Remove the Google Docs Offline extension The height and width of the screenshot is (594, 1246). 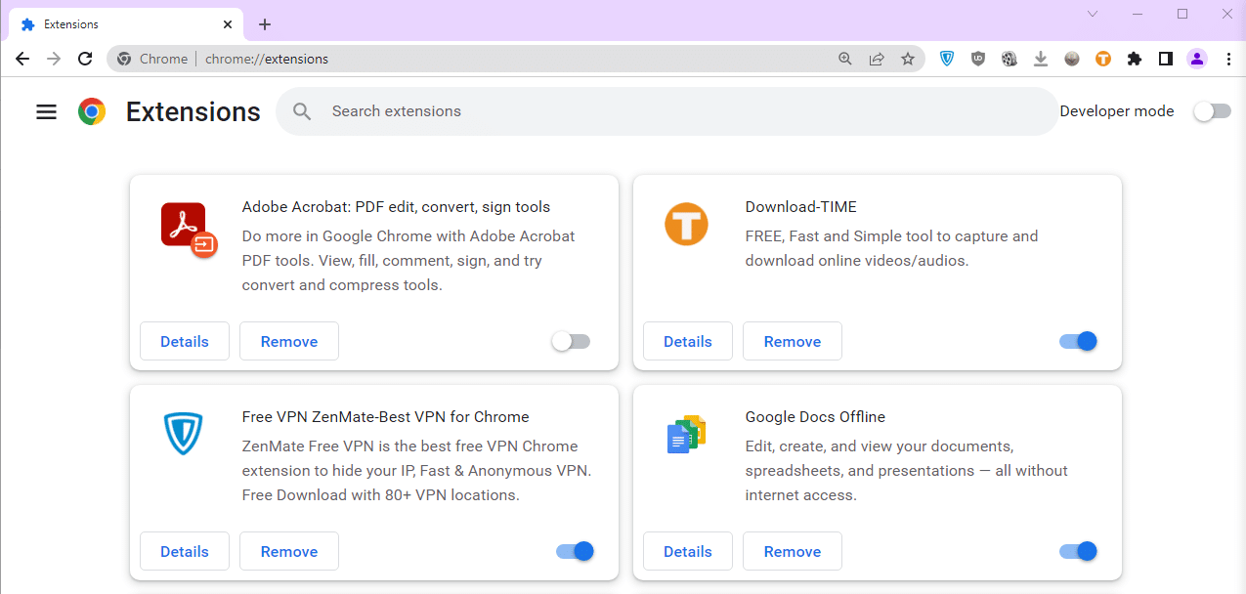point(792,551)
